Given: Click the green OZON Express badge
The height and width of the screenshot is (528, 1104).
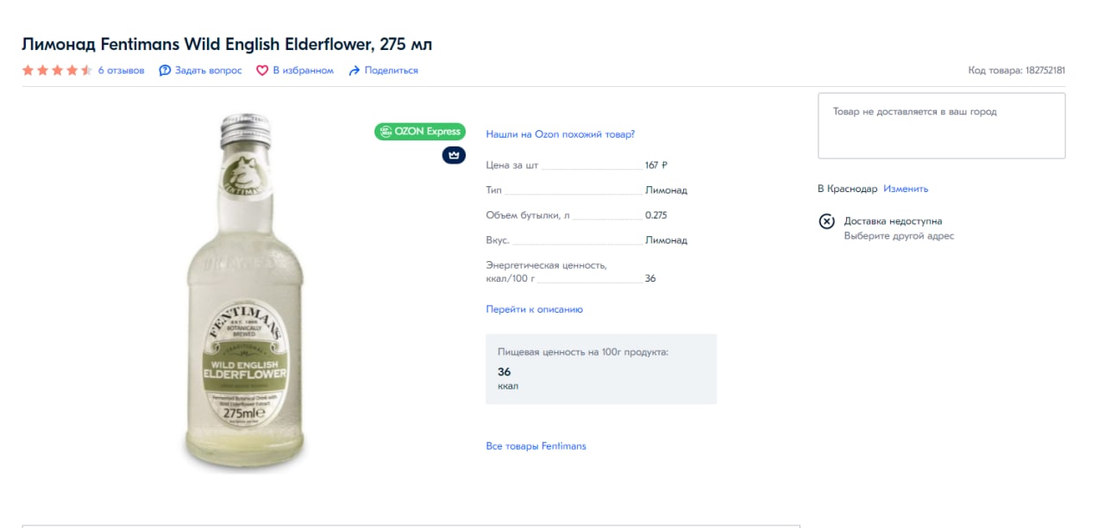Looking at the screenshot, I should [x=420, y=132].
